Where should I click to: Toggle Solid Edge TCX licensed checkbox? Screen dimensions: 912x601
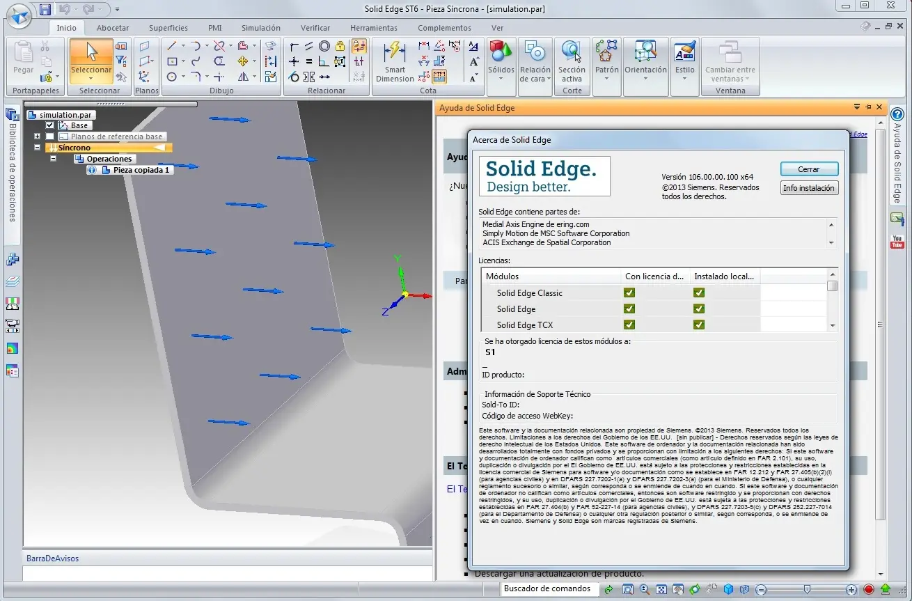coord(629,325)
